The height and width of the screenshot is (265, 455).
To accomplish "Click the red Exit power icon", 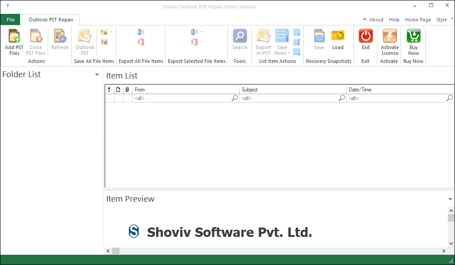I will [x=366, y=36].
